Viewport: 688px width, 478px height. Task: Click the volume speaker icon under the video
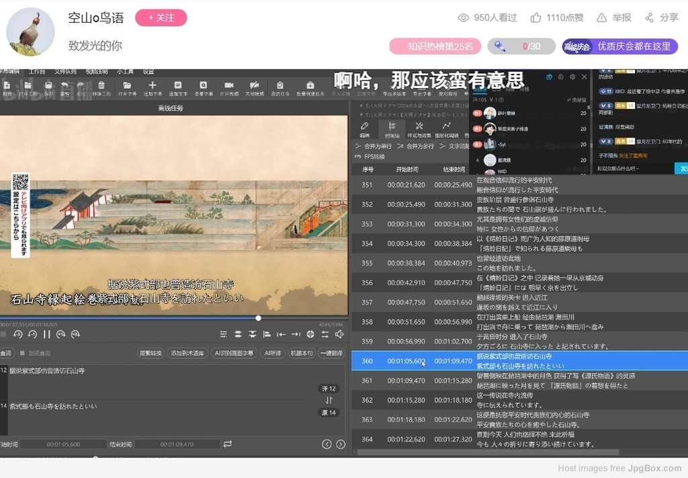pyautogui.click(x=339, y=335)
